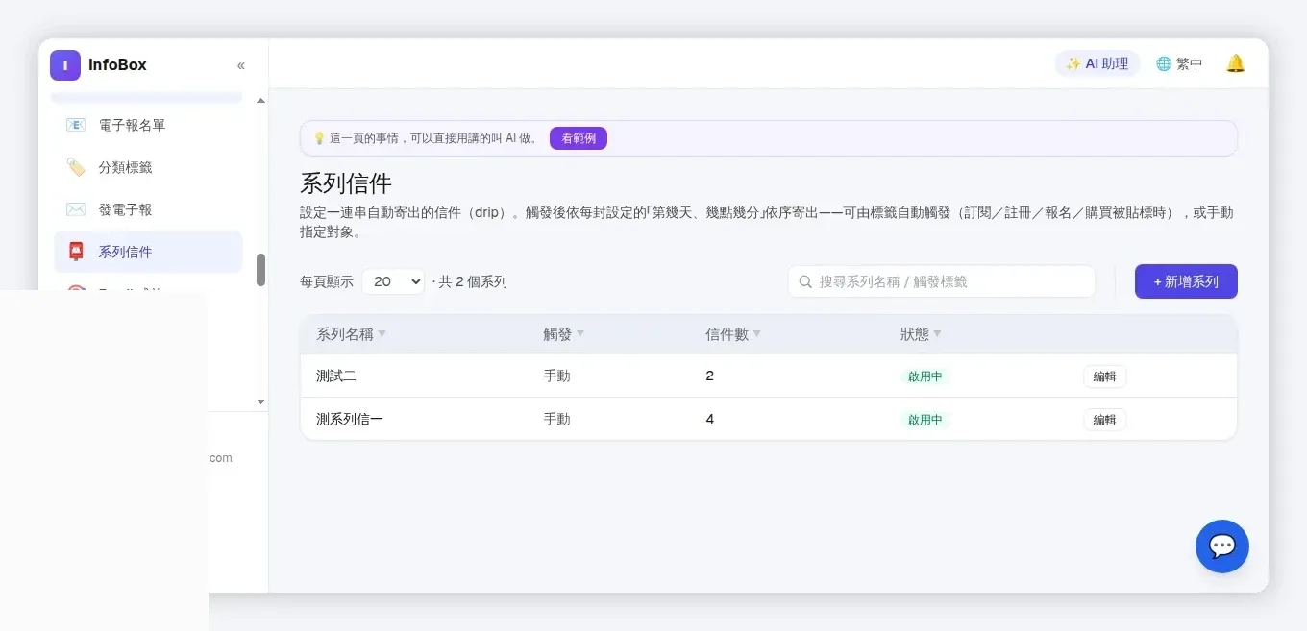The height and width of the screenshot is (631, 1307).
Task: Click letter count 4 in 測系列信一 row
Action: click(710, 420)
